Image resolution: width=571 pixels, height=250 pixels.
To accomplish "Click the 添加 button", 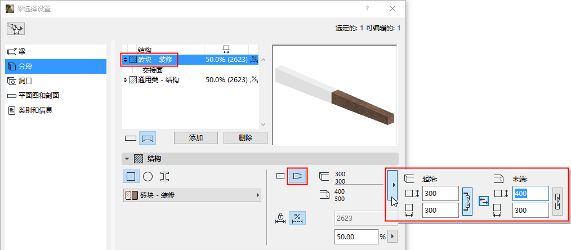I will (x=196, y=138).
